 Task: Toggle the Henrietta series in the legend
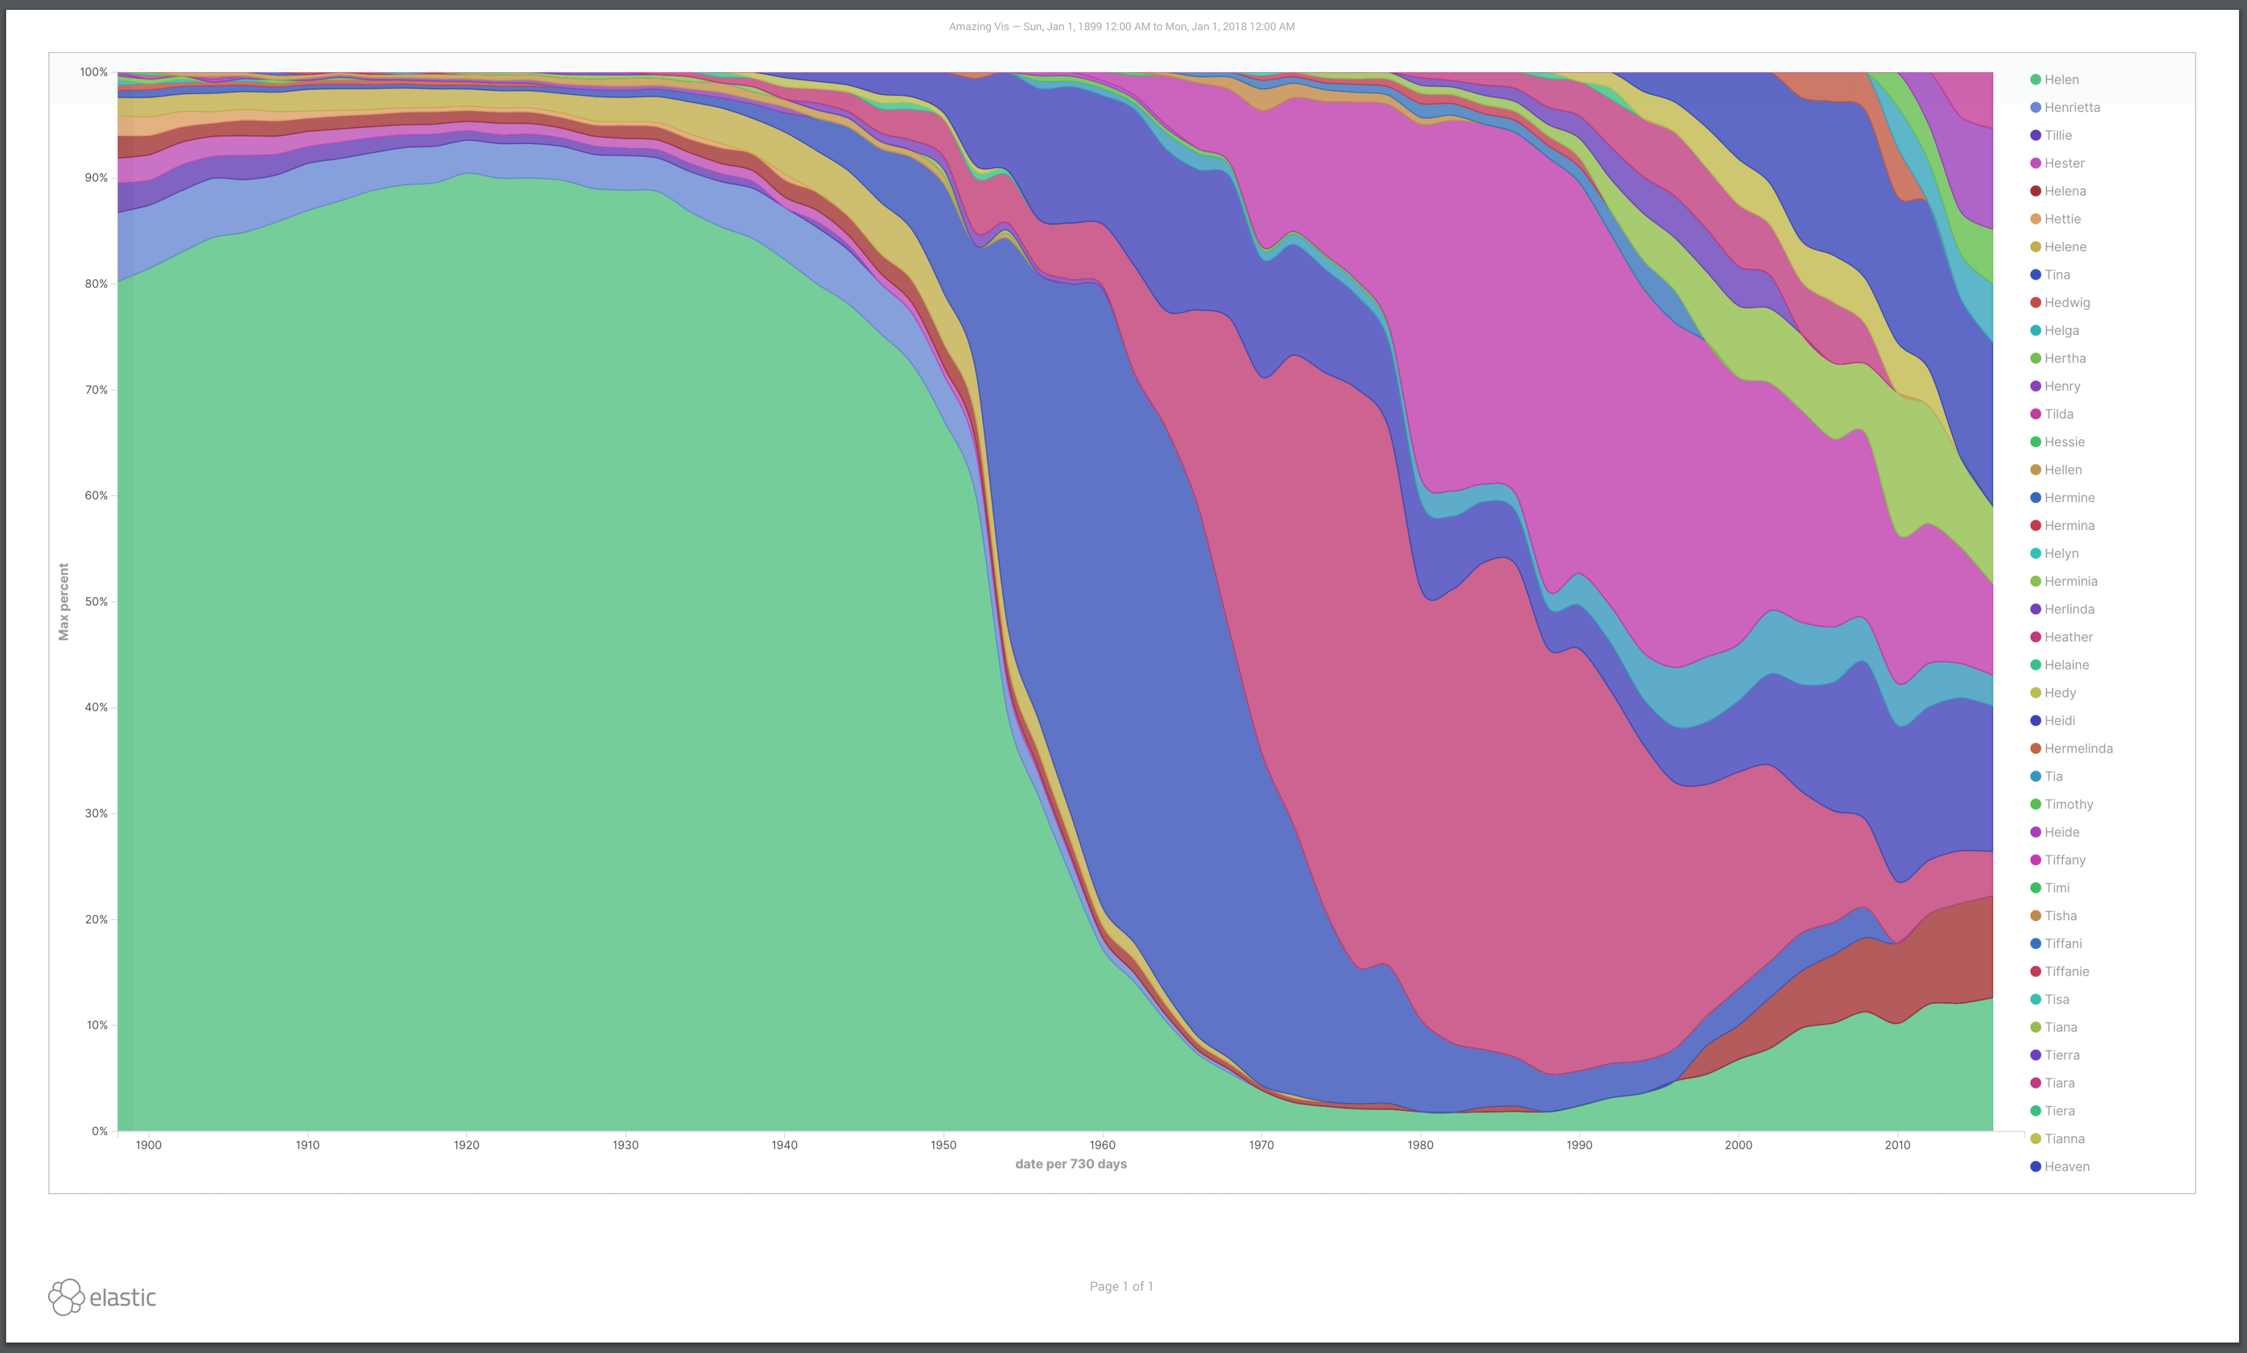pyautogui.click(x=2072, y=106)
